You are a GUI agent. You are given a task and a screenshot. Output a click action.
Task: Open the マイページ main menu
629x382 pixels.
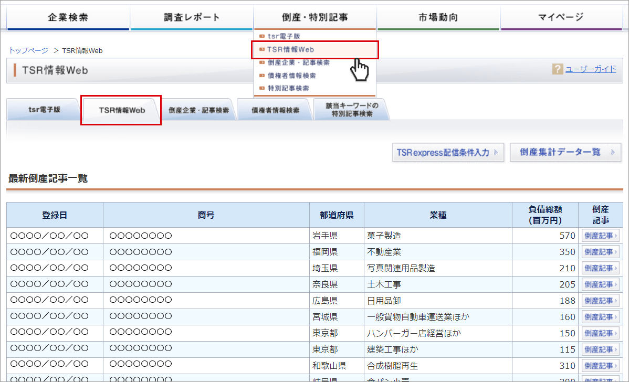[x=561, y=17]
